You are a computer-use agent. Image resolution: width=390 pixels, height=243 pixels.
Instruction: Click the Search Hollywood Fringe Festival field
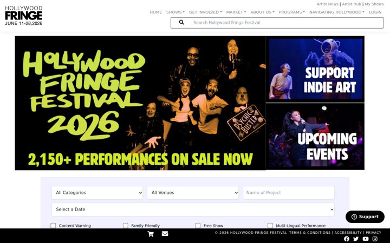pos(277,23)
